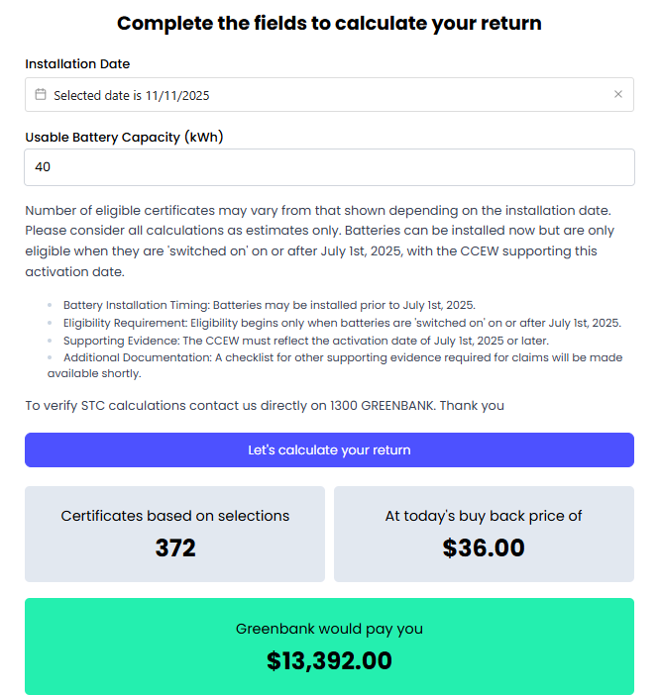Screen dimensions: 660x695
Task: Click the page heading about calculating return
Action: pos(329,23)
